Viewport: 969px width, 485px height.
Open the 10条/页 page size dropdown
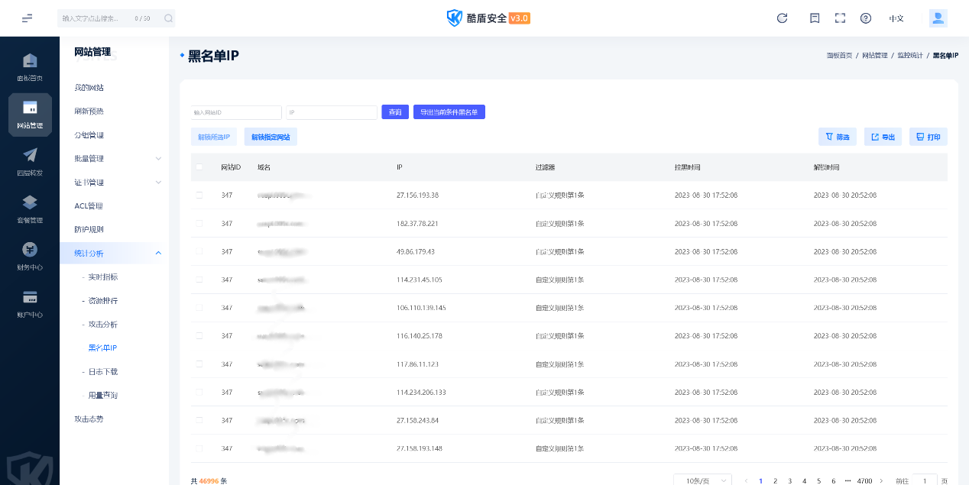click(x=702, y=481)
